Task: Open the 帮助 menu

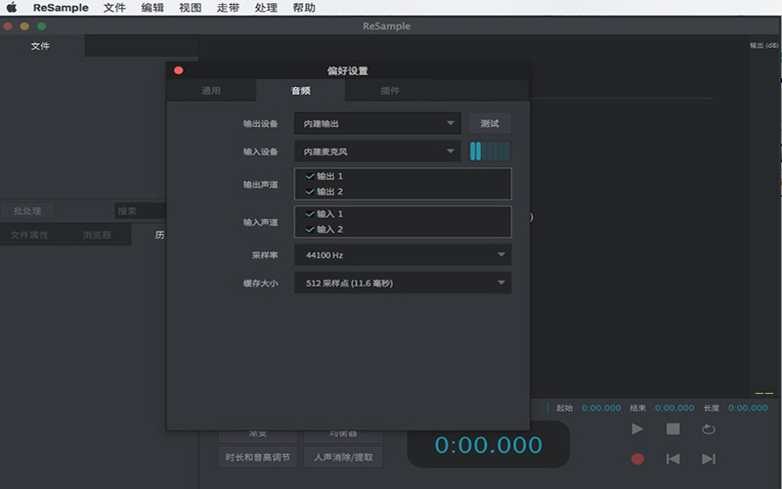Action: 304,8
